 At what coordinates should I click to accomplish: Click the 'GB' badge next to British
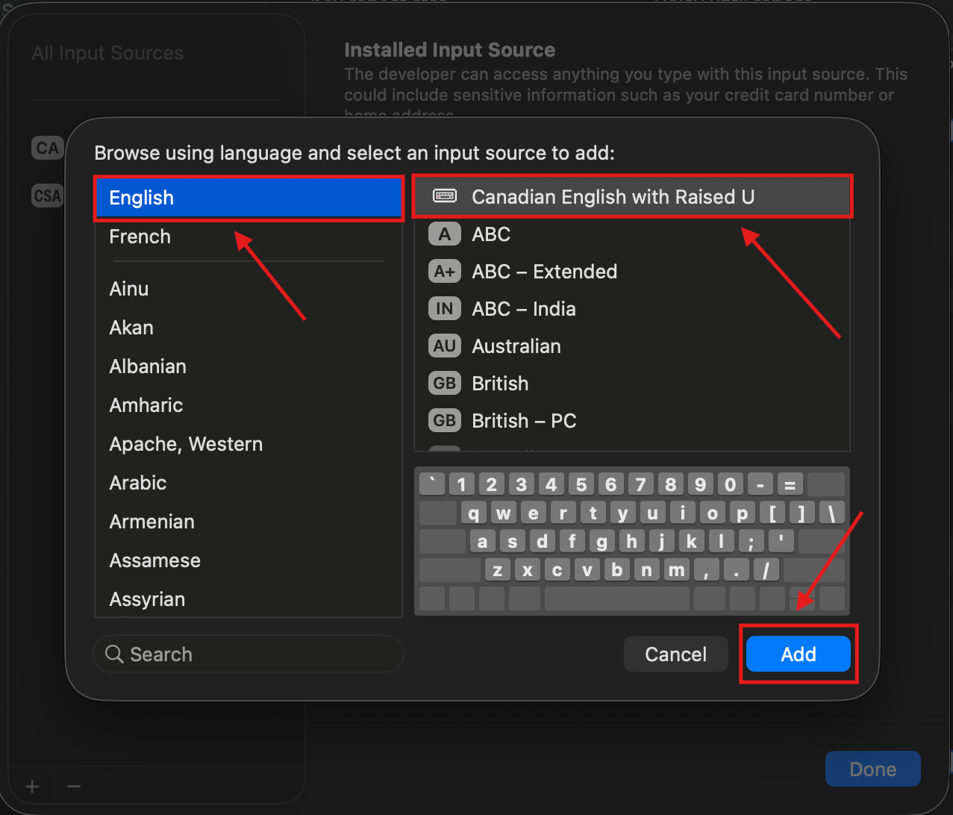click(x=444, y=384)
